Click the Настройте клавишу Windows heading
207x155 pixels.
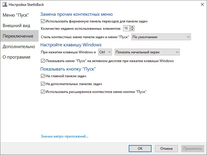click(x=71, y=45)
